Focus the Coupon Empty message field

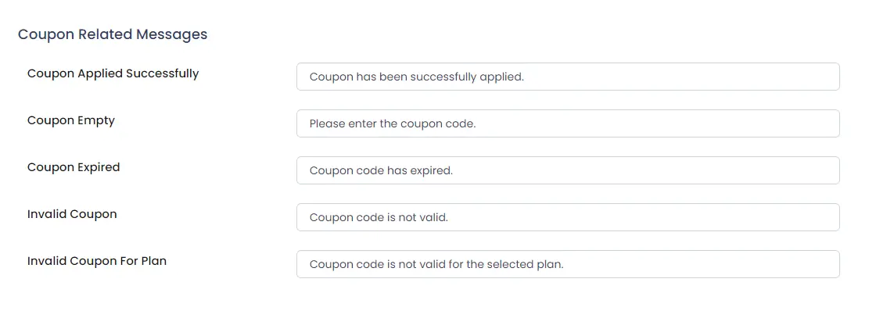[568, 123]
